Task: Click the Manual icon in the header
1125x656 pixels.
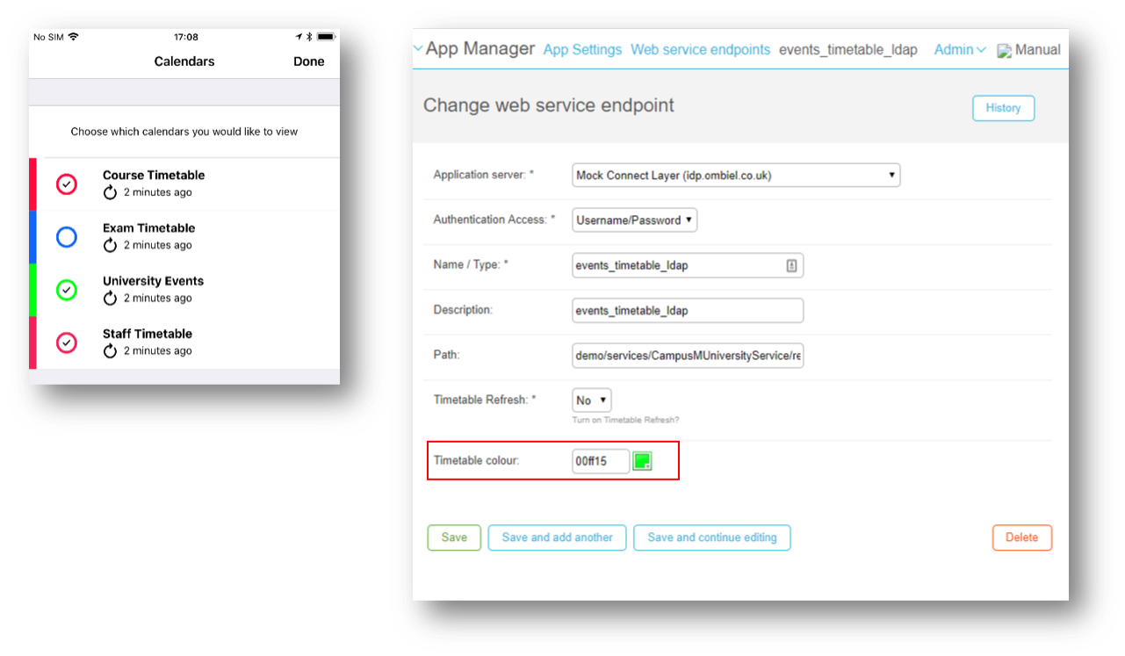Action: [x=1005, y=51]
